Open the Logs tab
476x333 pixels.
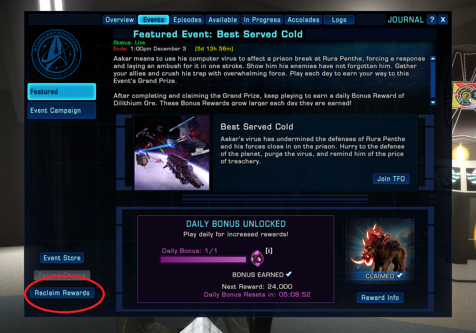(339, 20)
